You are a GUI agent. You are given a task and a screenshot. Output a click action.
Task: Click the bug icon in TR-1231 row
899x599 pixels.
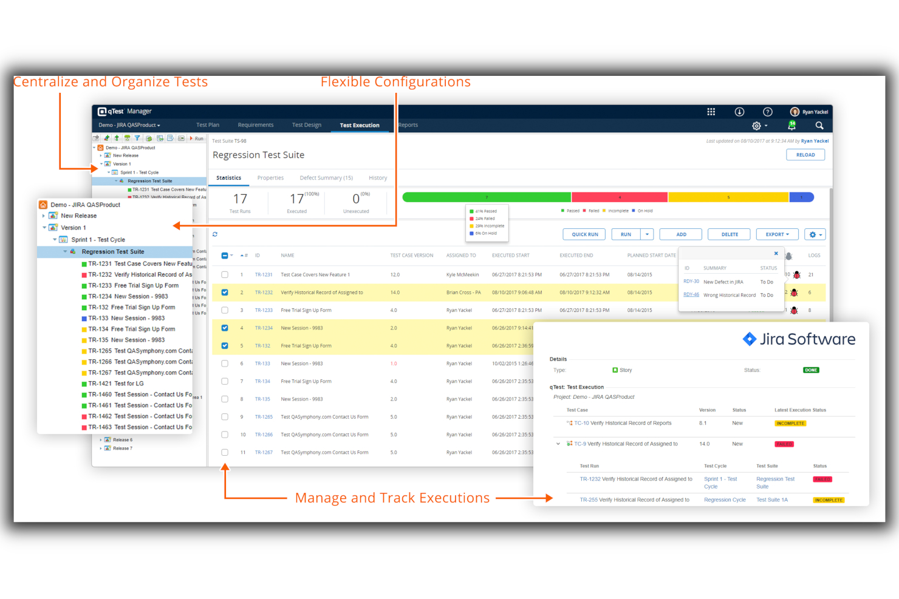click(x=796, y=275)
